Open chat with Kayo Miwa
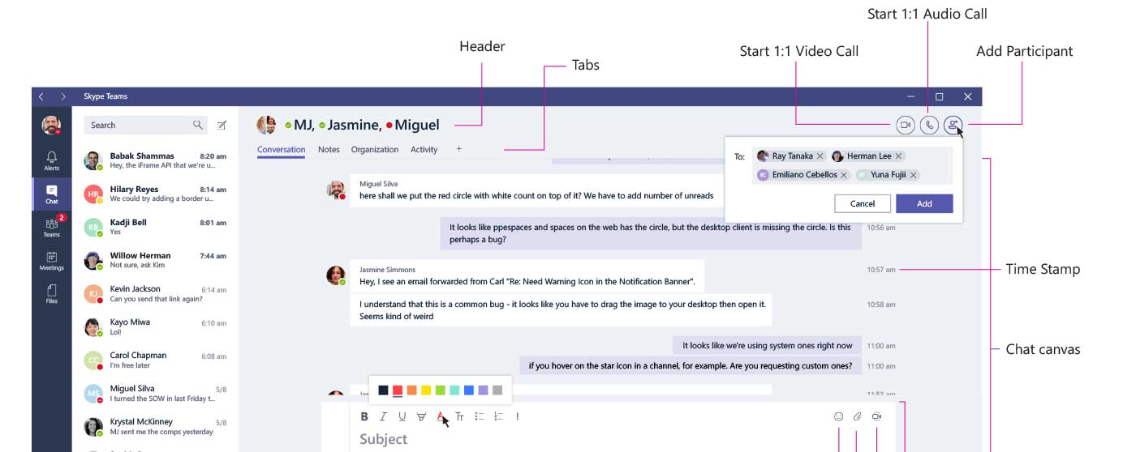Viewport: 1136px width, 452px height. (155, 326)
